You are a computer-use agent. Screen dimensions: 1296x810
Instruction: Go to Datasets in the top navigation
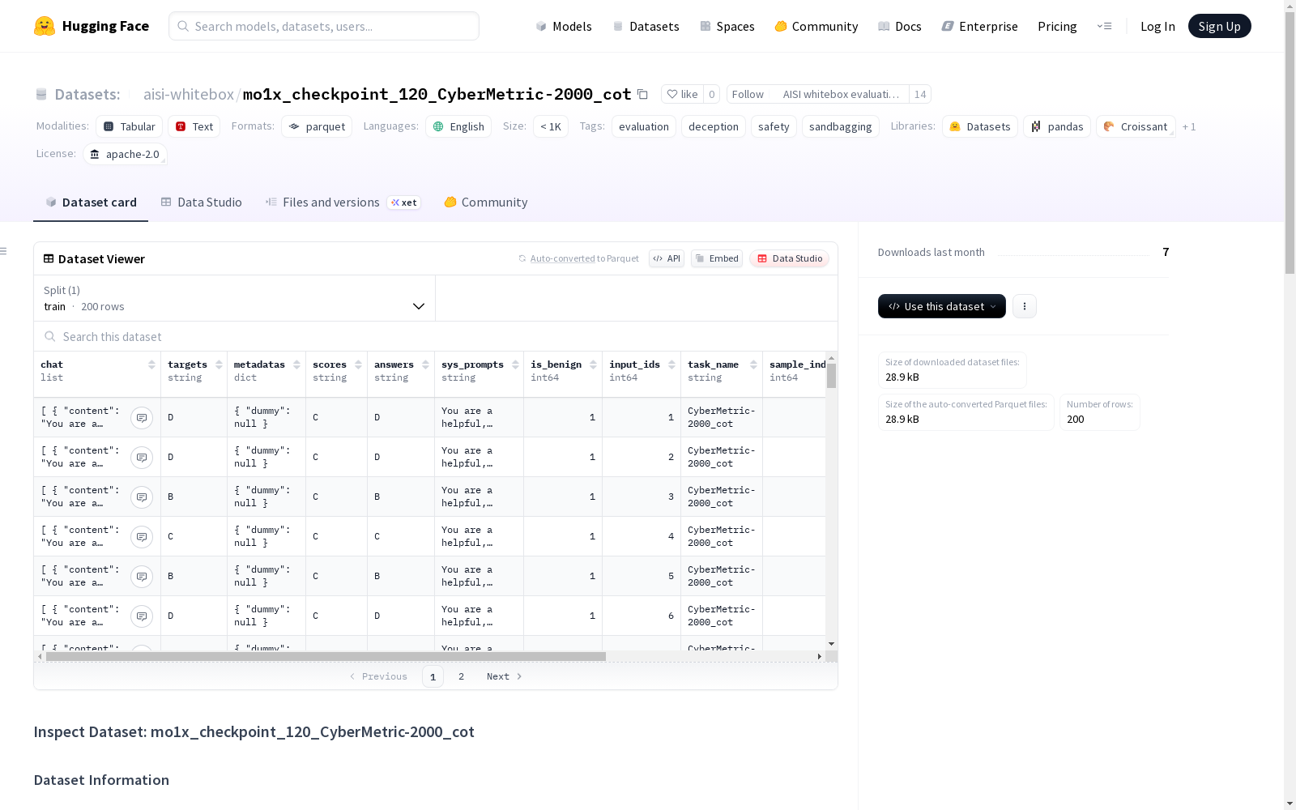tap(646, 26)
